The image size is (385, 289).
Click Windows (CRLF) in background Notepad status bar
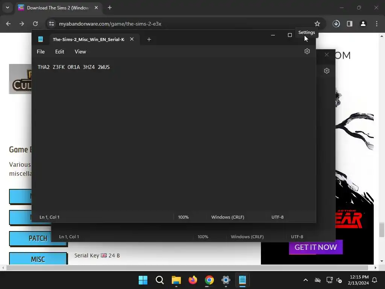pyautogui.click(x=247, y=237)
